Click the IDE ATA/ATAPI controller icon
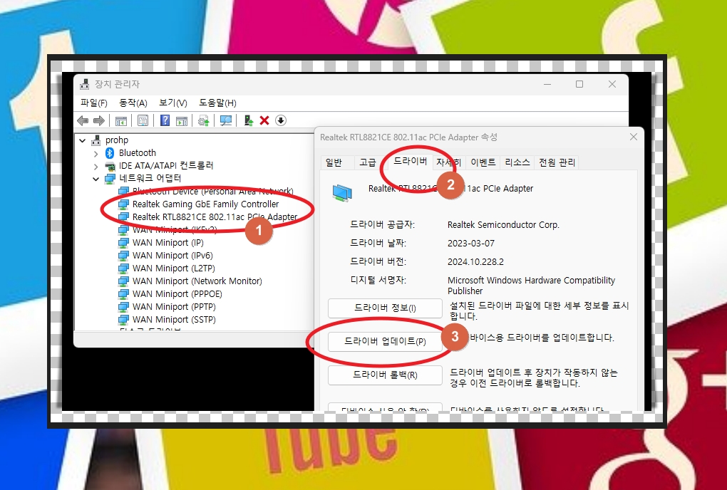This screenshot has height=490, width=727. [110, 166]
